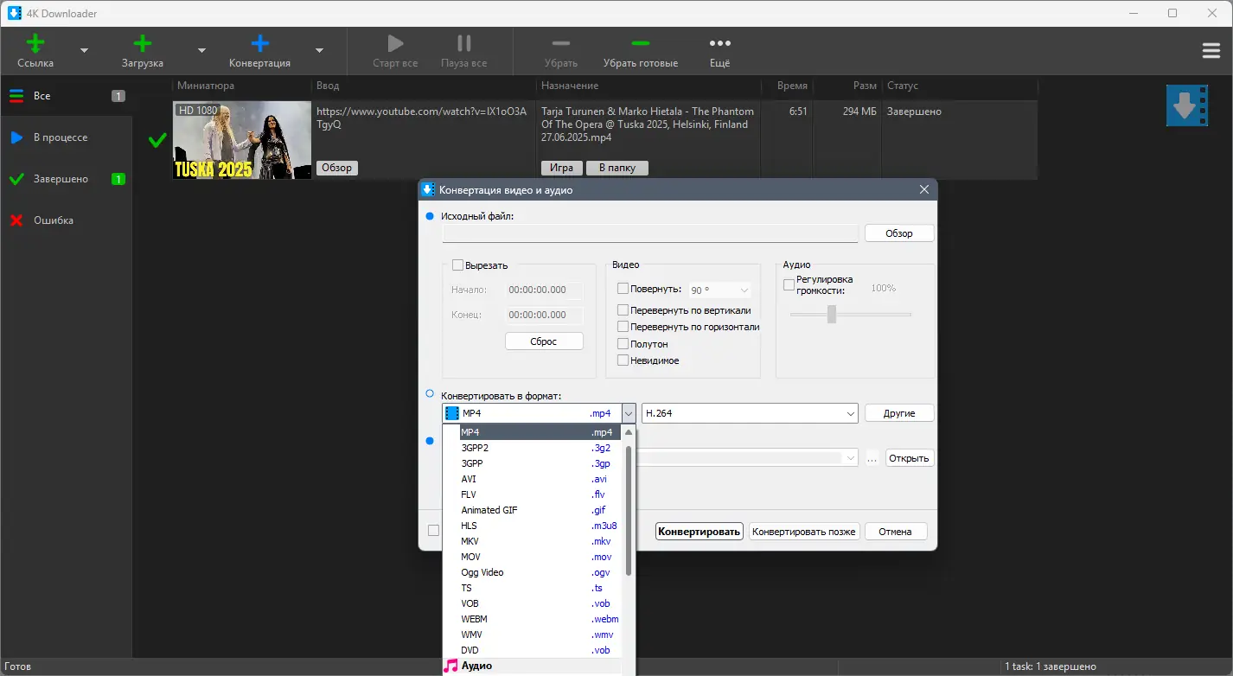Image resolution: width=1233 pixels, height=676 pixels.
Task: Click the В папку button
Action: tap(617, 168)
